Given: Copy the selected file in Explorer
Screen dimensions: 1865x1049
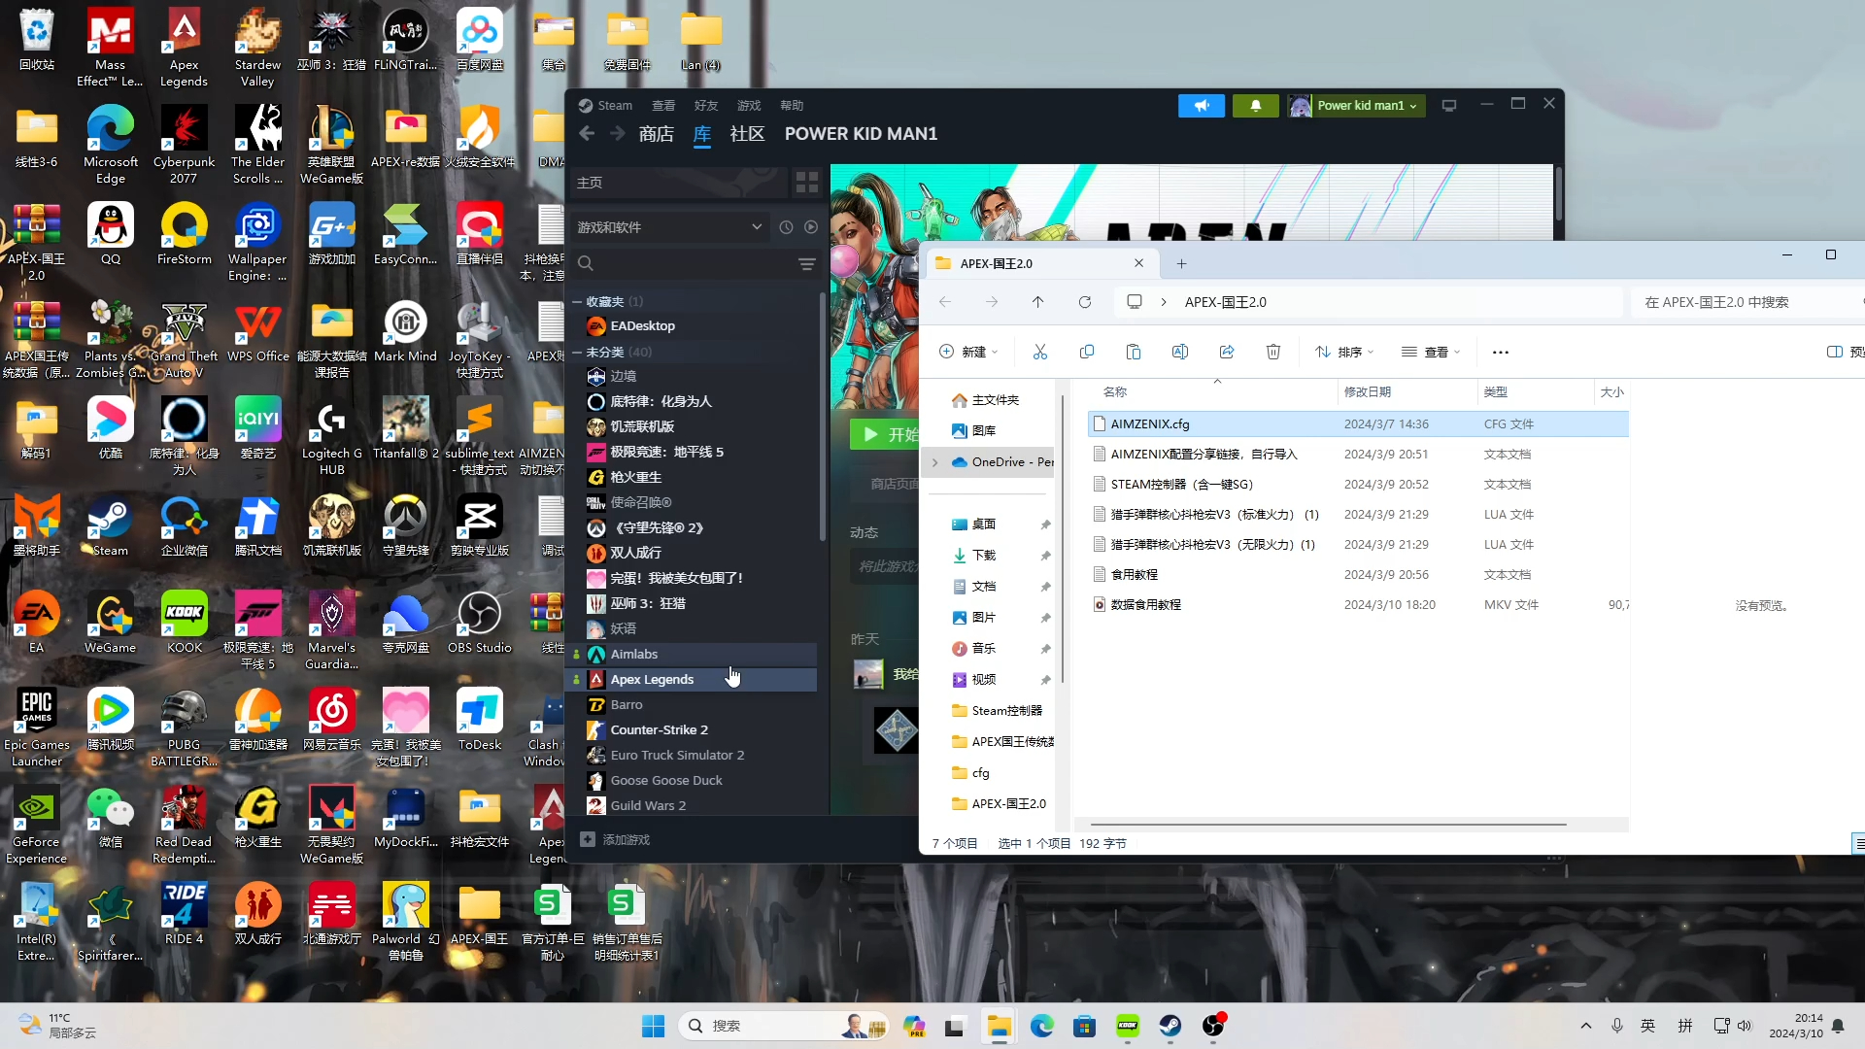Looking at the screenshot, I should click(x=1087, y=353).
